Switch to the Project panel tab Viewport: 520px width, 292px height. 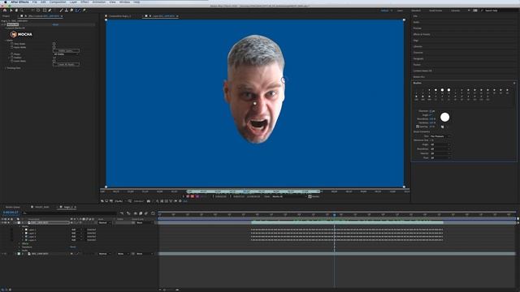tap(6, 16)
